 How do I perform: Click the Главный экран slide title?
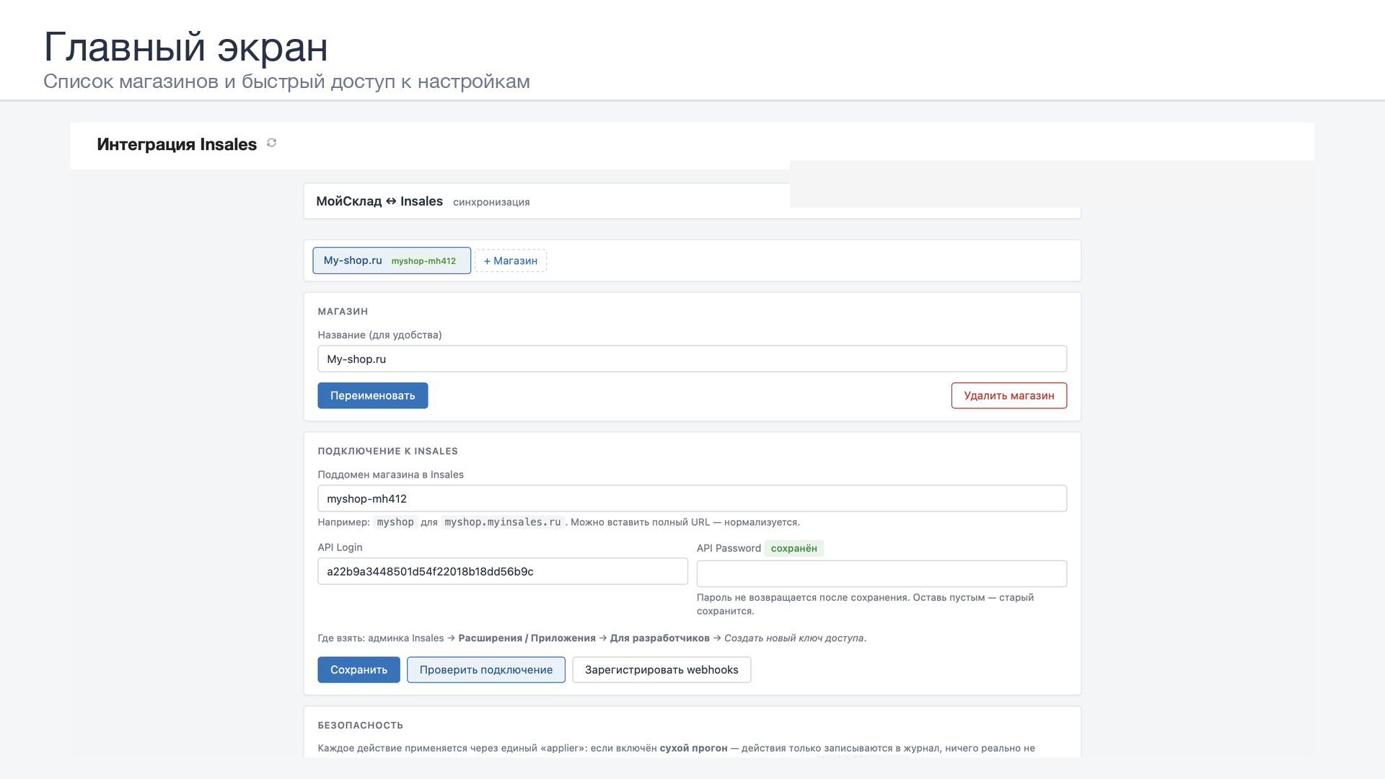tap(186, 47)
